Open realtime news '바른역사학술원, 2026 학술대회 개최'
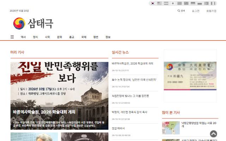 click(132, 63)
